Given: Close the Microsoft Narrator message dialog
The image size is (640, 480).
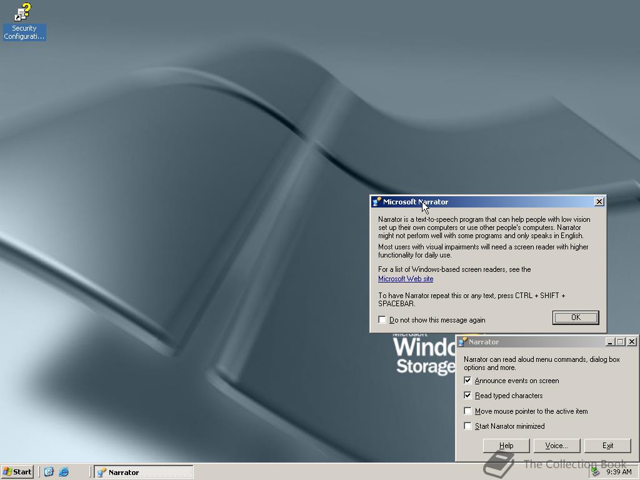Looking at the screenshot, I should 599,202.
